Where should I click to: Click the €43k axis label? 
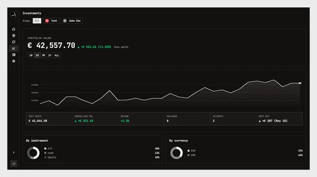[35, 85]
